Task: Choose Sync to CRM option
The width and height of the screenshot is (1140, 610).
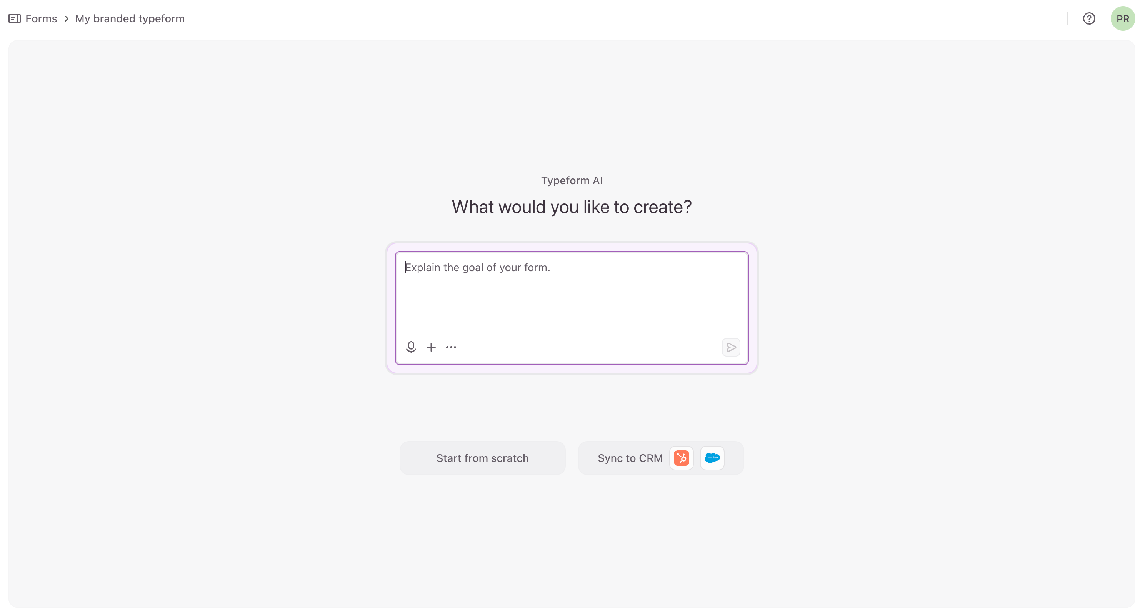Action: coord(661,458)
